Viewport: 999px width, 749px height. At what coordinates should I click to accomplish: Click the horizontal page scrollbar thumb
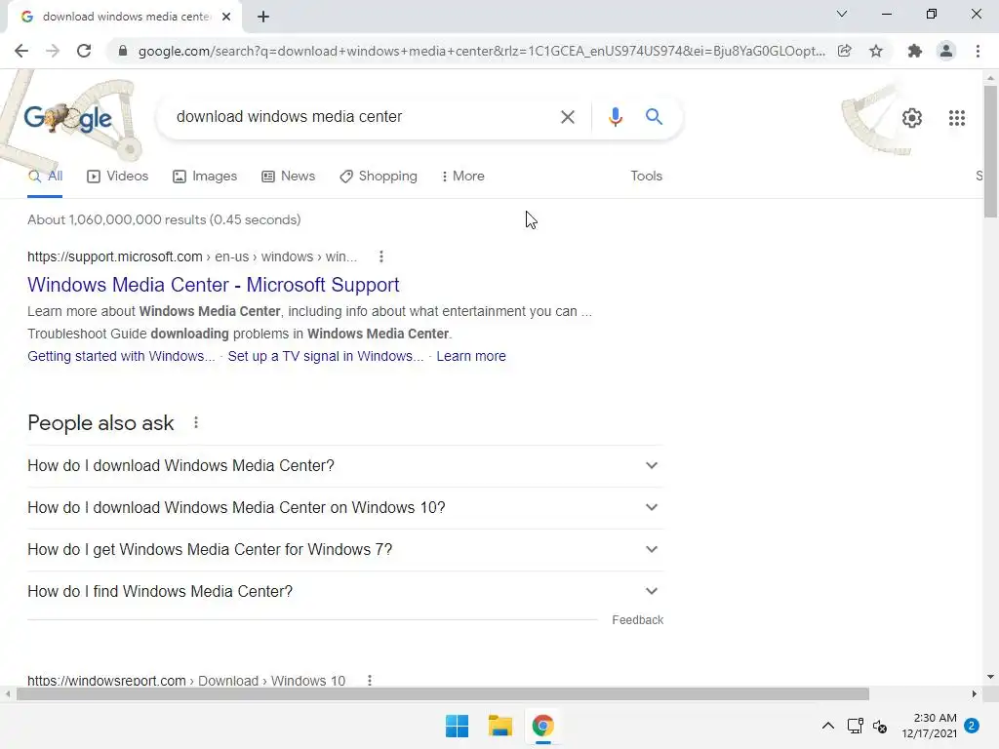coord(443,694)
